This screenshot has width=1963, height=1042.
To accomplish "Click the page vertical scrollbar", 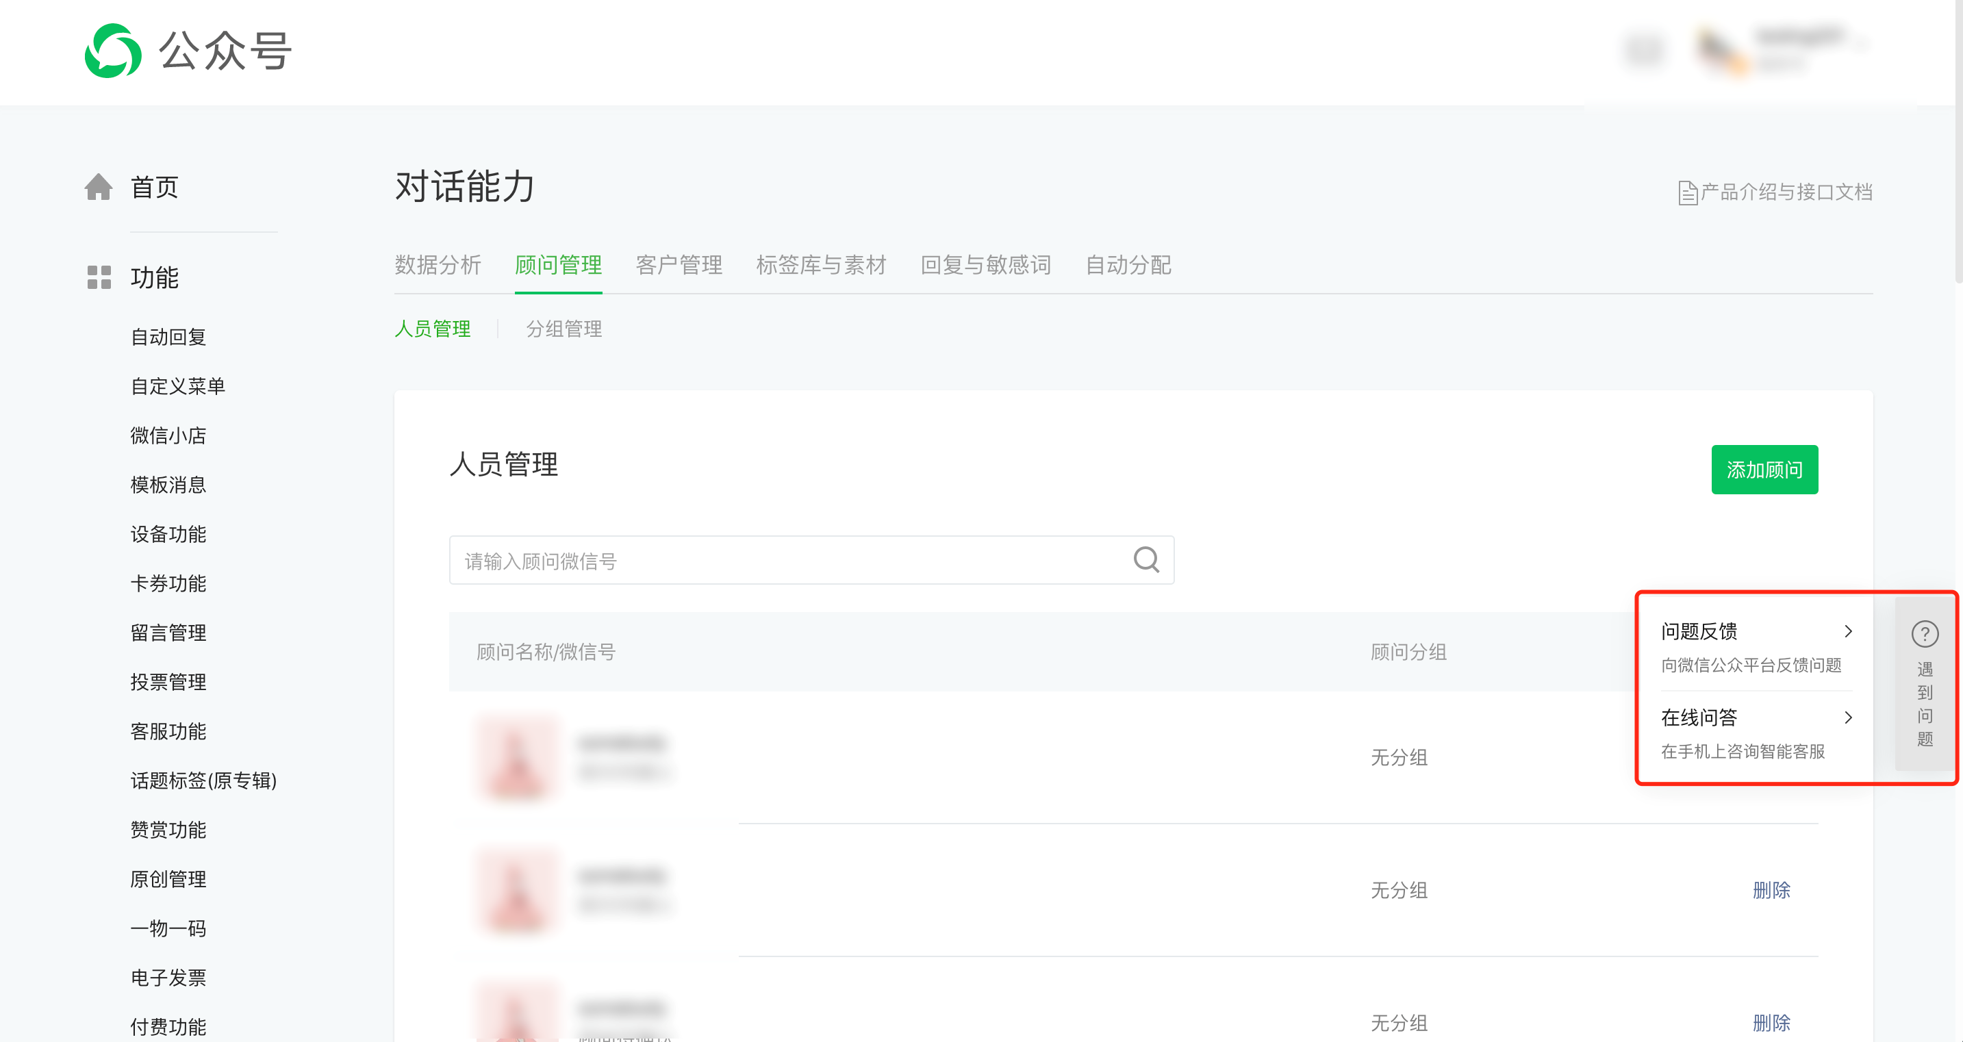I will coord(1958,142).
